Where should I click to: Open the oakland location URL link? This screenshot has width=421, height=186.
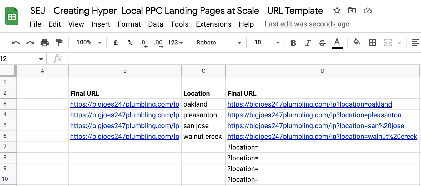click(x=309, y=104)
